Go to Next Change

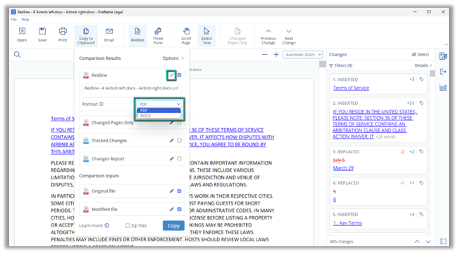coord(289,36)
